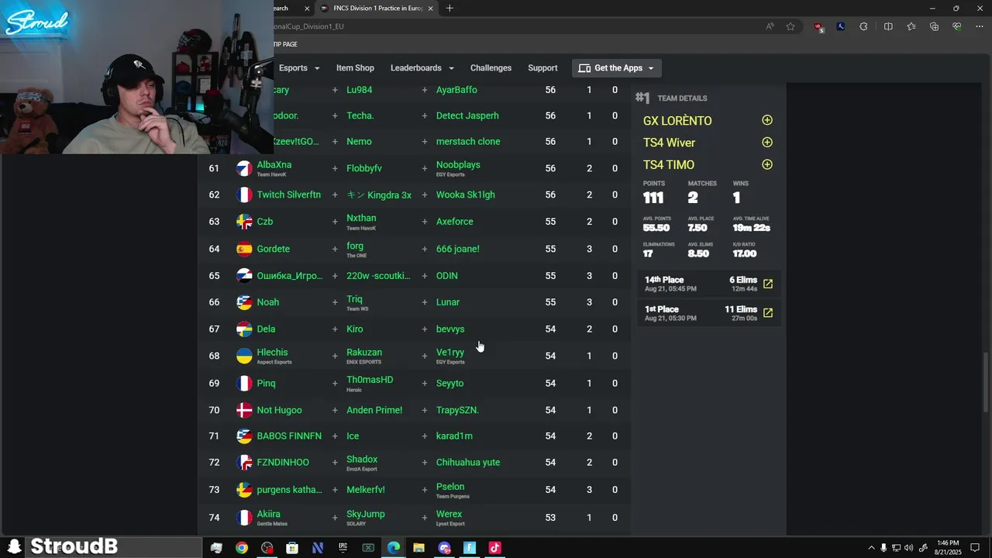Open the uBlock Origin extension icon
Viewport: 992px width, 558px height.
(x=818, y=26)
